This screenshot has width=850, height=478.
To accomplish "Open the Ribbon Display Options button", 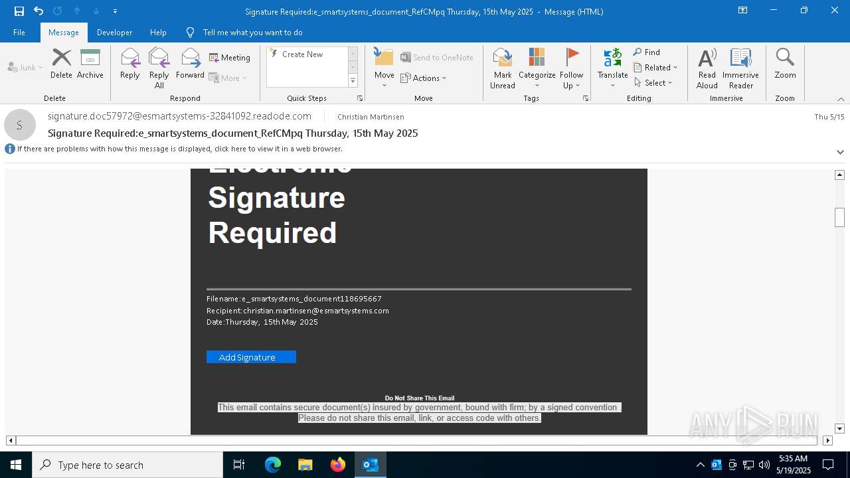I will point(743,11).
